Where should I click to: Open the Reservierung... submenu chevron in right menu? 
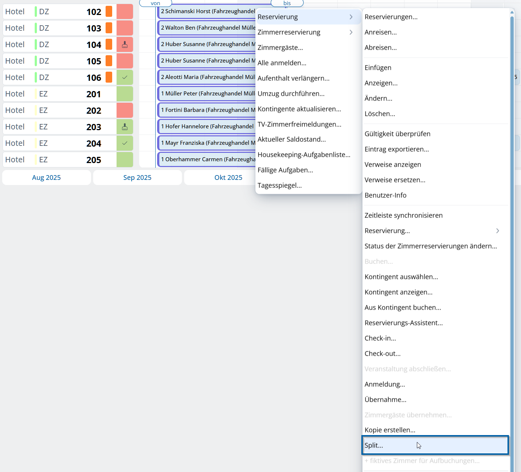(x=497, y=231)
